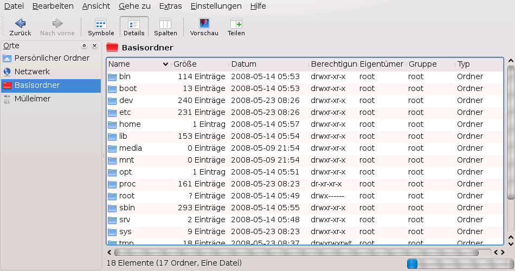Switch to Spalten column view
Viewport: 515px width, 271px height.
[165, 23]
